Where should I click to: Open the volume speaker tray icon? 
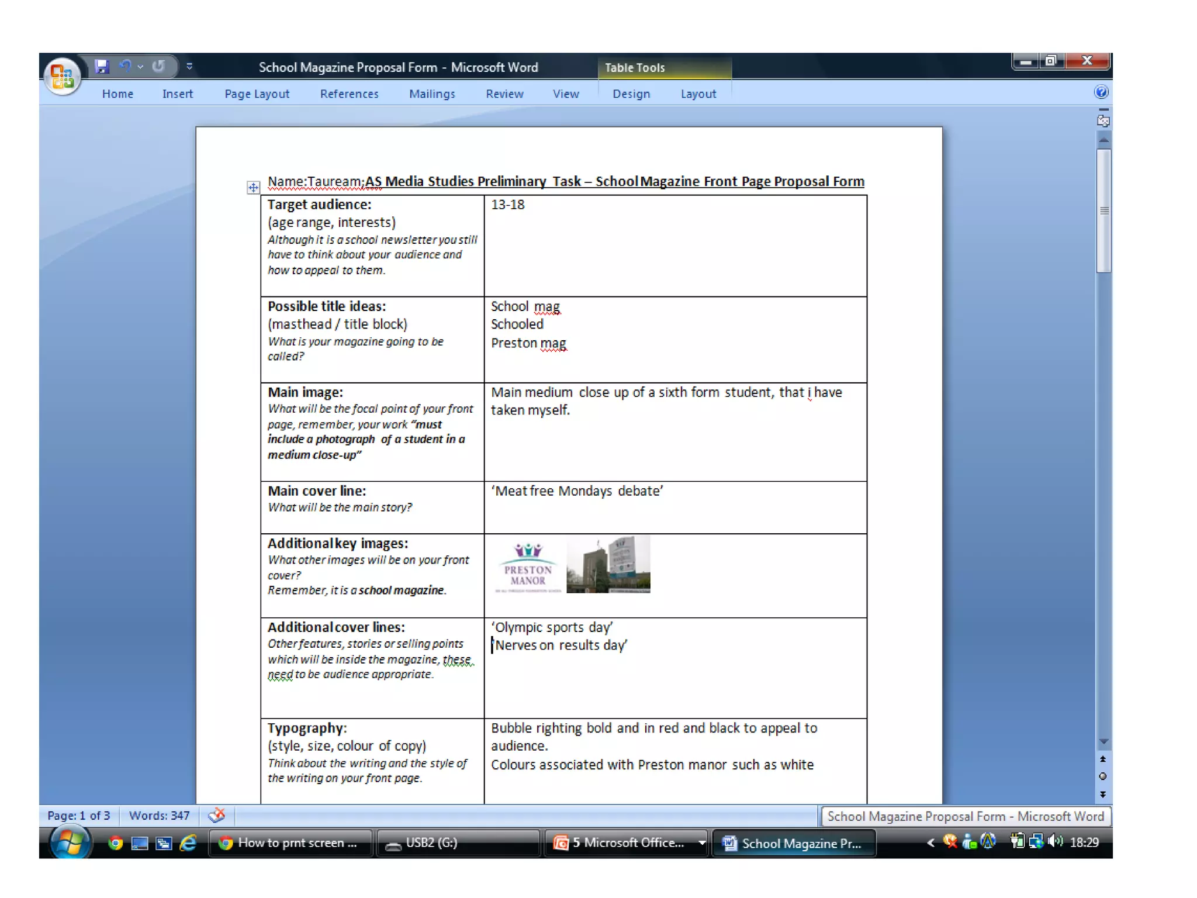click(1055, 842)
